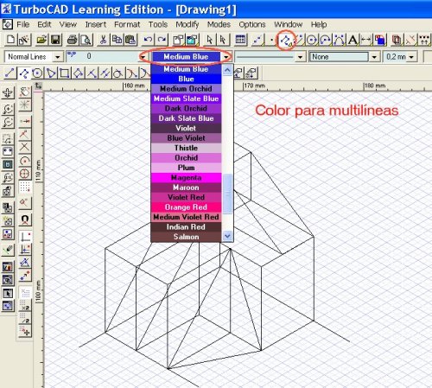Open the Modify menu

coord(187,24)
